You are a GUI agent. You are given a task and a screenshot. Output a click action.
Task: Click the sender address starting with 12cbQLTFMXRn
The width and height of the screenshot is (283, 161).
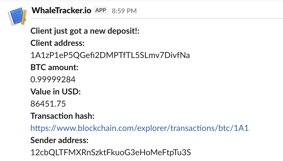click(111, 152)
